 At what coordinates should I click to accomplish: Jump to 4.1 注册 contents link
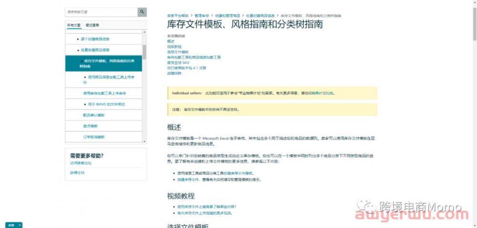tap(187, 68)
